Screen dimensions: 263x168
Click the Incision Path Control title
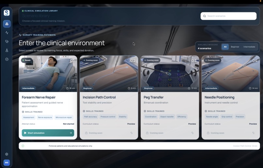(99, 97)
